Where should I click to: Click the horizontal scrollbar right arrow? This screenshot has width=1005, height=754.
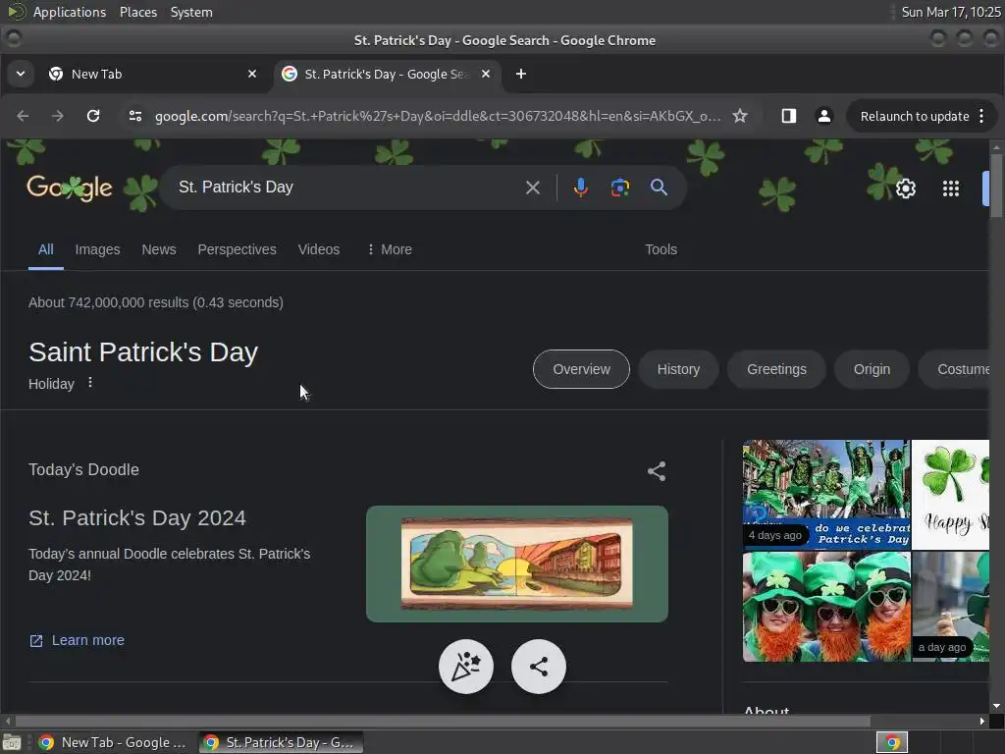click(981, 722)
